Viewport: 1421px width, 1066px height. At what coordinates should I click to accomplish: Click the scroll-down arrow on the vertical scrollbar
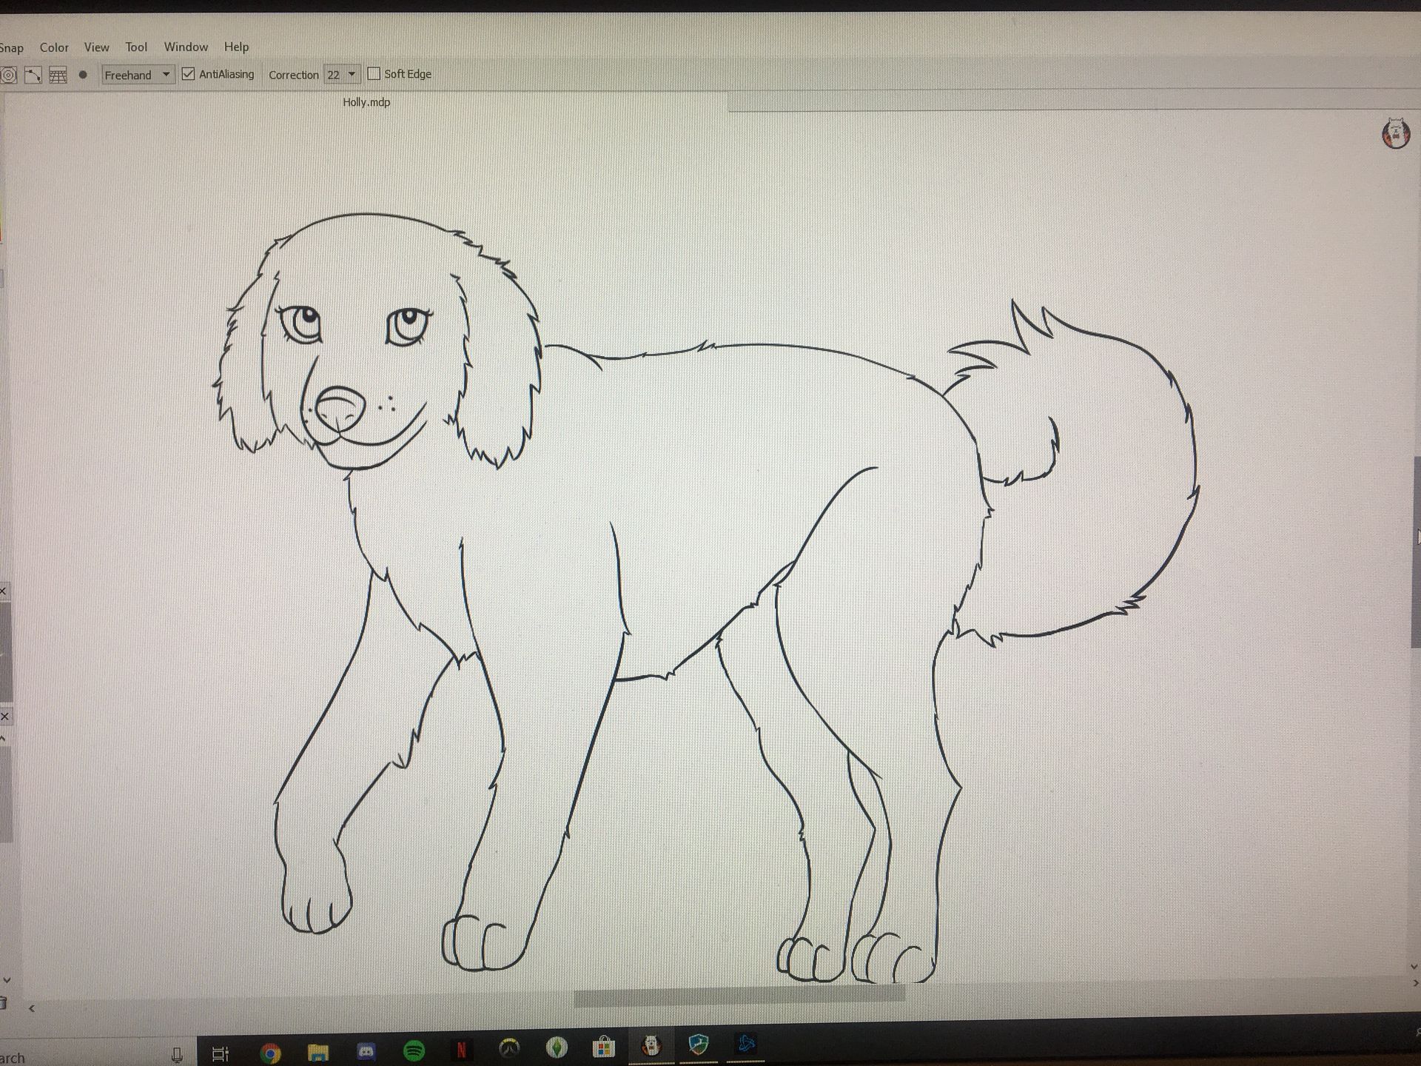(x=1415, y=966)
